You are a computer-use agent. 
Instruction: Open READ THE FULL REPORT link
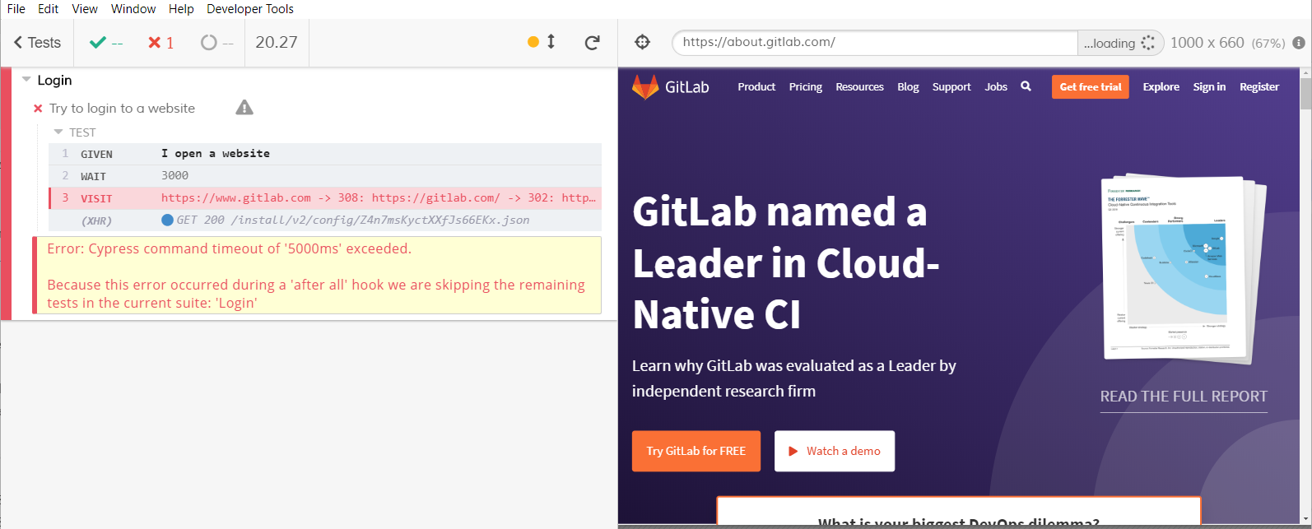(1184, 397)
